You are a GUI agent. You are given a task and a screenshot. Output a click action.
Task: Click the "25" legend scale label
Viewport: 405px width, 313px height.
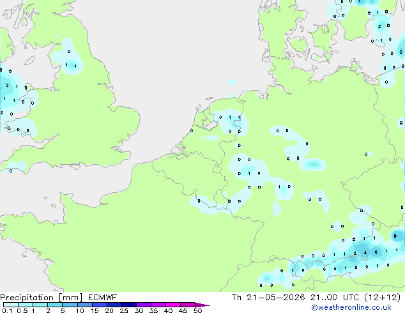point(124,310)
